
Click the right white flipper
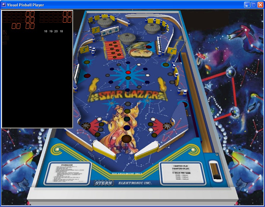point(147,151)
